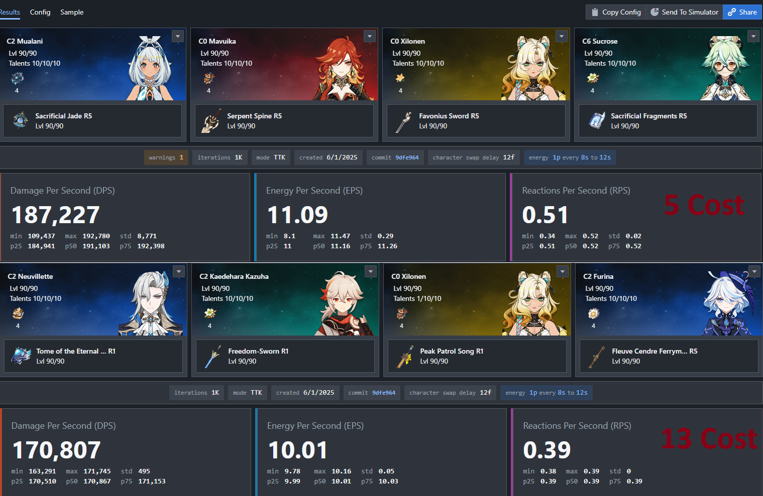Click Mualani's character portrait
Image resolution: width=763 pixels, height=496 pixels.
tap(150, 68)
